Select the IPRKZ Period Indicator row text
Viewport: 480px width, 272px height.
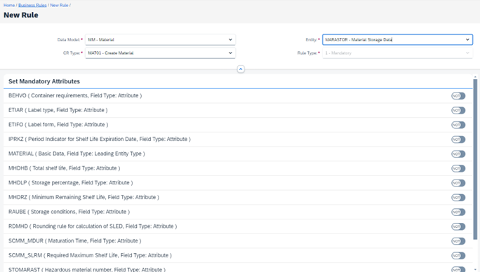click(100, 139)
